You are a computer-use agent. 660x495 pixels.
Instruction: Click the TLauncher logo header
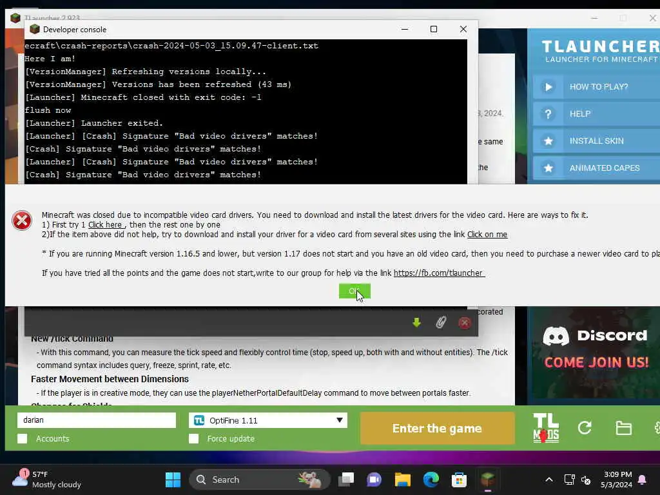600,52
